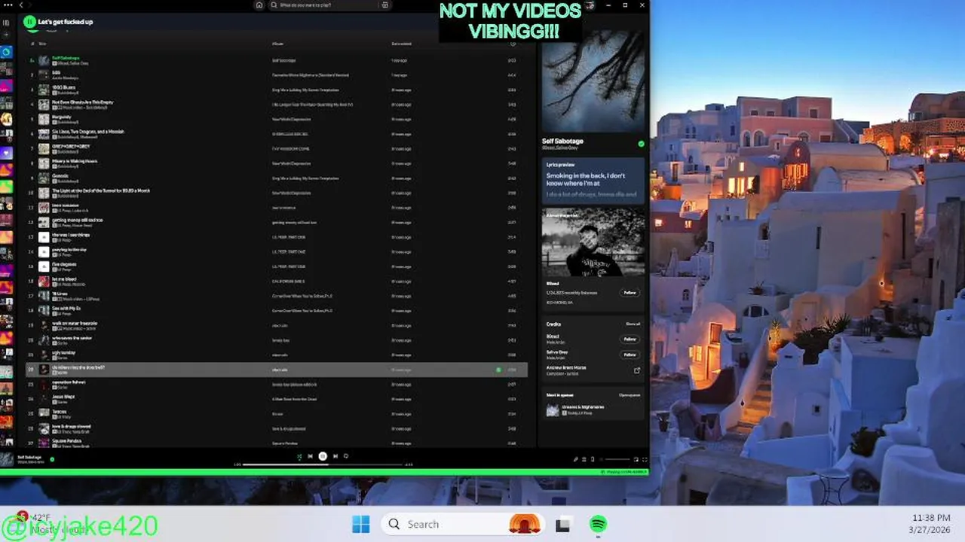The width and height of the screenshot is (965, 542).
Task: Open Windows Start menu
Action: click(x=361, y=524)
